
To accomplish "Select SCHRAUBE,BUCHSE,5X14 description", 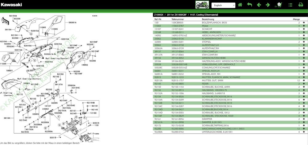I will coord(215,109).
